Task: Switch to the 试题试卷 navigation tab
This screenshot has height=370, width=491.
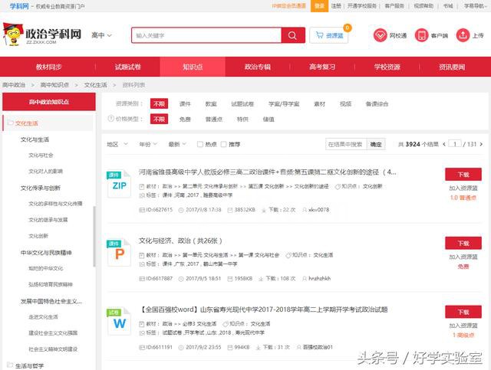Action: (x=128, y=67)
